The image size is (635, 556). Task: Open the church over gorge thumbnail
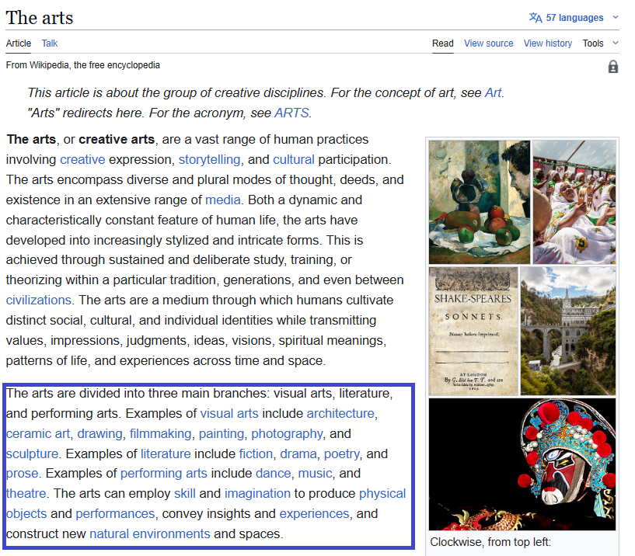tap(568, 331)
